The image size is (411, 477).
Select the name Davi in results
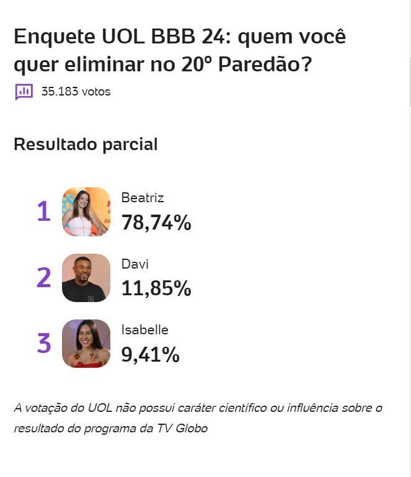click(135, 264)
